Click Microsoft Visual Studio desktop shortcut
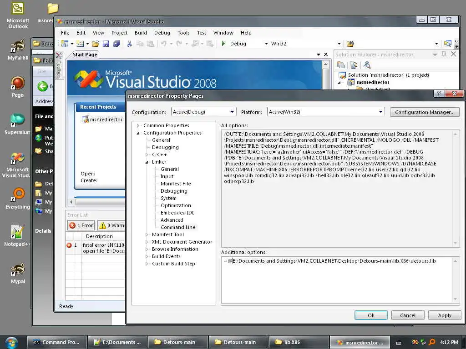Screen dimensions: 466x349 coord(18,165)
